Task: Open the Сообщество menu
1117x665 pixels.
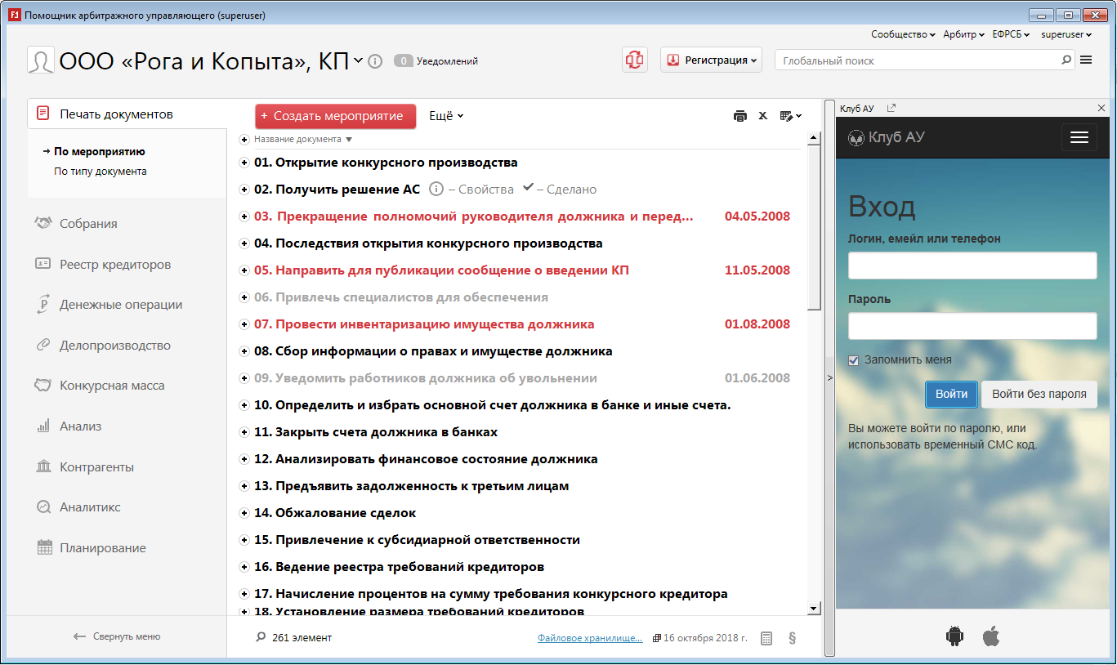Action: point(903,34)
